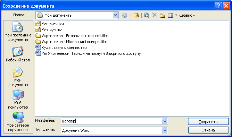Select Word icon of Мій Укртелеком document
Screen dimensions: 232x137
click(x=38, y=53)
